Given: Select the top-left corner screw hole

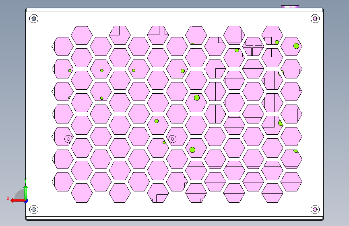Looking at the screenshot, I should point(34,18).
